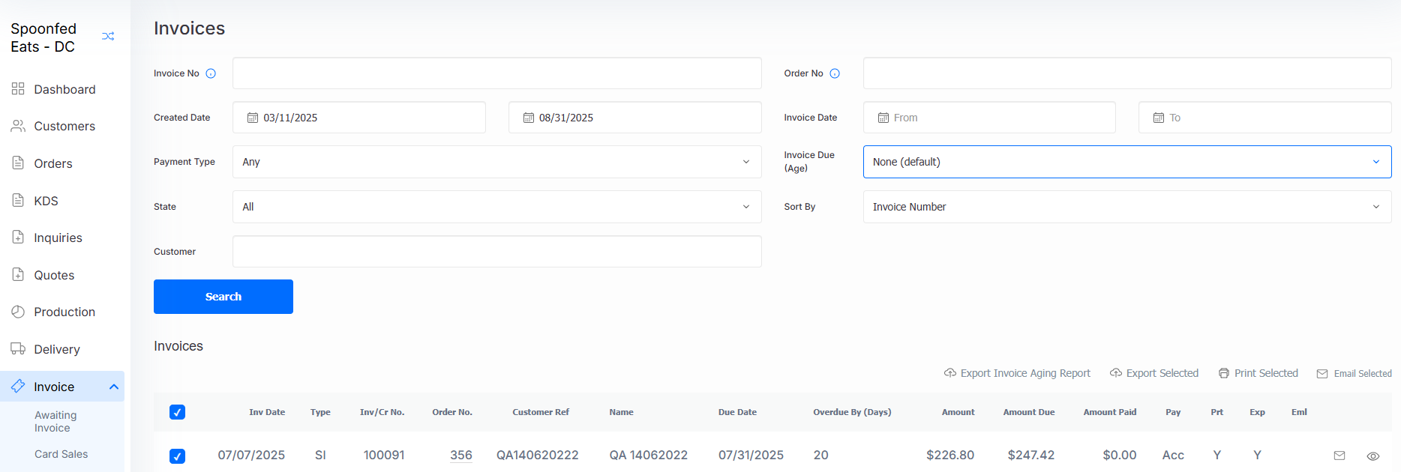Open Dashboard in the sidebar

click(64, 89)
